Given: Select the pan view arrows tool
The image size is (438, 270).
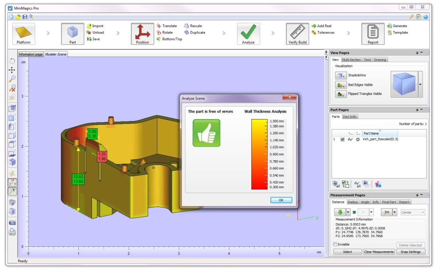Looking at the screenshot, I should [12, 70].
